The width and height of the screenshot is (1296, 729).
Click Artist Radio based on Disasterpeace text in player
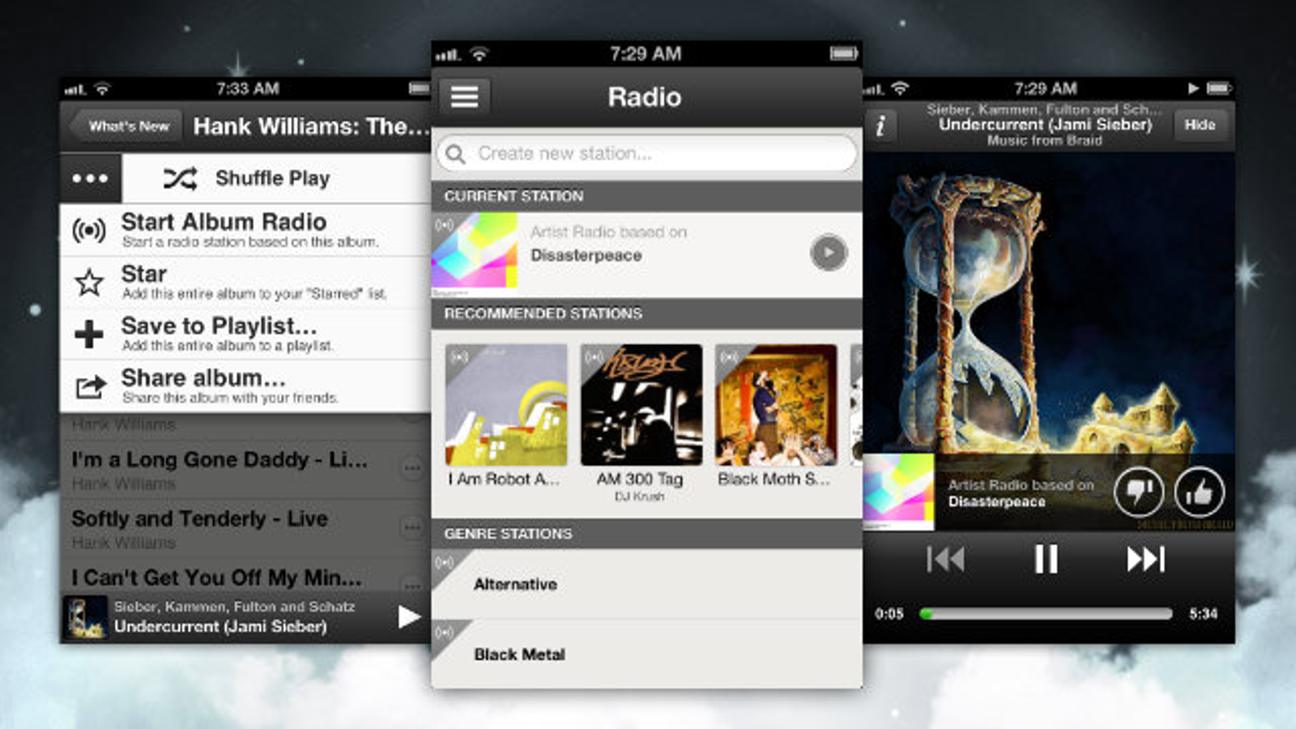point(1021,493)
